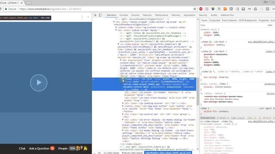Collapse the cc-video-player node
275x154 pixels.
pyautogui.click(x=119, y=44)
